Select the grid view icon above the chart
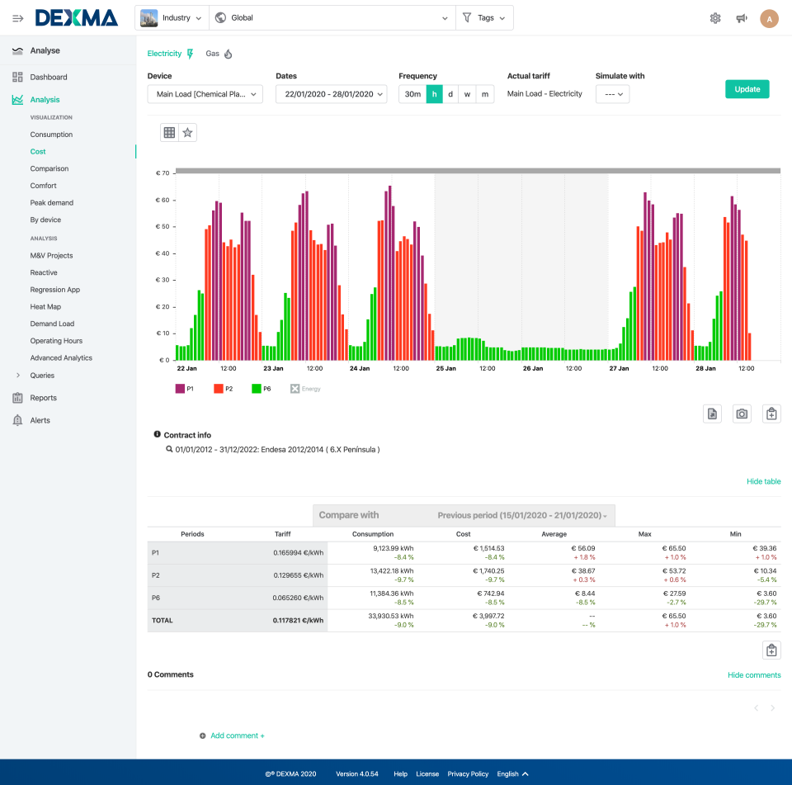This screenshot has height=785, width=792. click(x=168, y=132)
